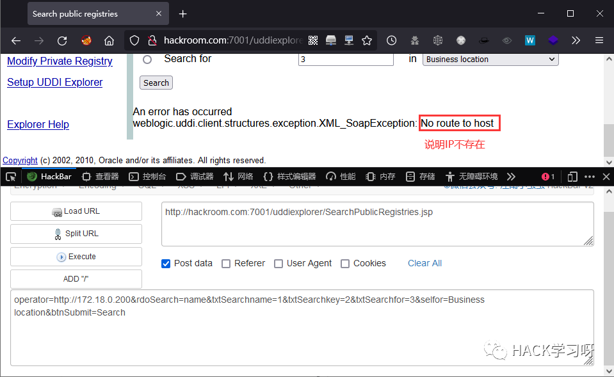Click the Clear All link
Viewport: 614px width, 377px height.
(x=424, y=264)
